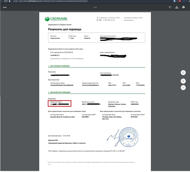The height and width of the screenshot is (172, 190).
Task: Click the www.sberbank.ru text
Action: click(x=129, y=20)
